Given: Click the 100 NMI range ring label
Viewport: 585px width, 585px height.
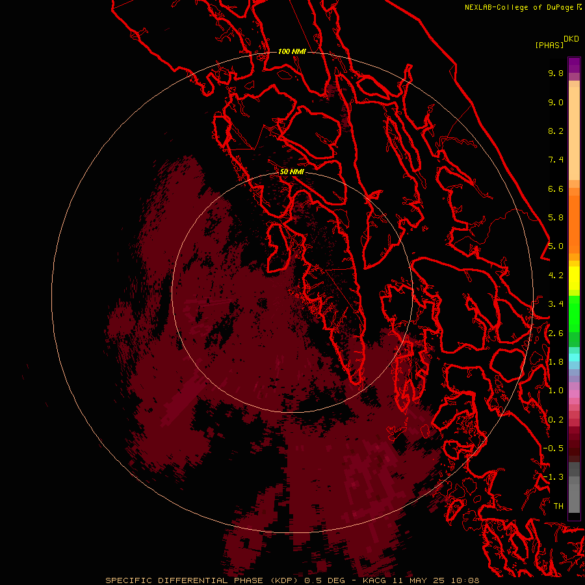Looking at the screenshot, I should pyautogui.click(x=292, y=51).
